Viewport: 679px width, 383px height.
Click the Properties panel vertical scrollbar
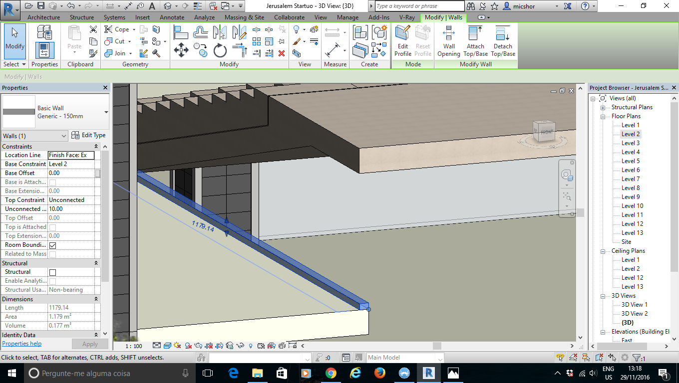tap(105, 216)
